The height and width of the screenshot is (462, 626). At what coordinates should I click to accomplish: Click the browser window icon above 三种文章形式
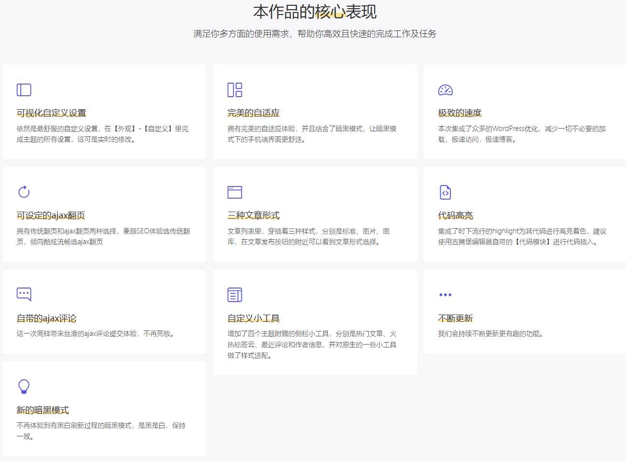(x=235, y=192)
